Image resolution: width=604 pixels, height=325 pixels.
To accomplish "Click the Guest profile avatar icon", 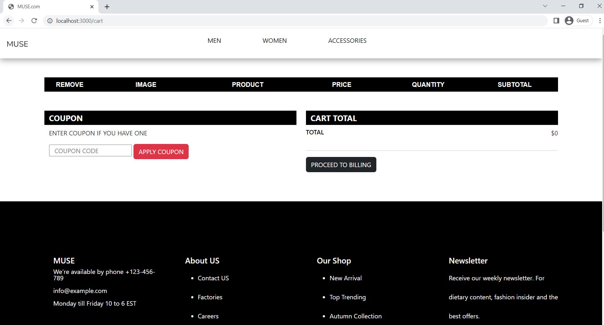I will tap(569, 20).
